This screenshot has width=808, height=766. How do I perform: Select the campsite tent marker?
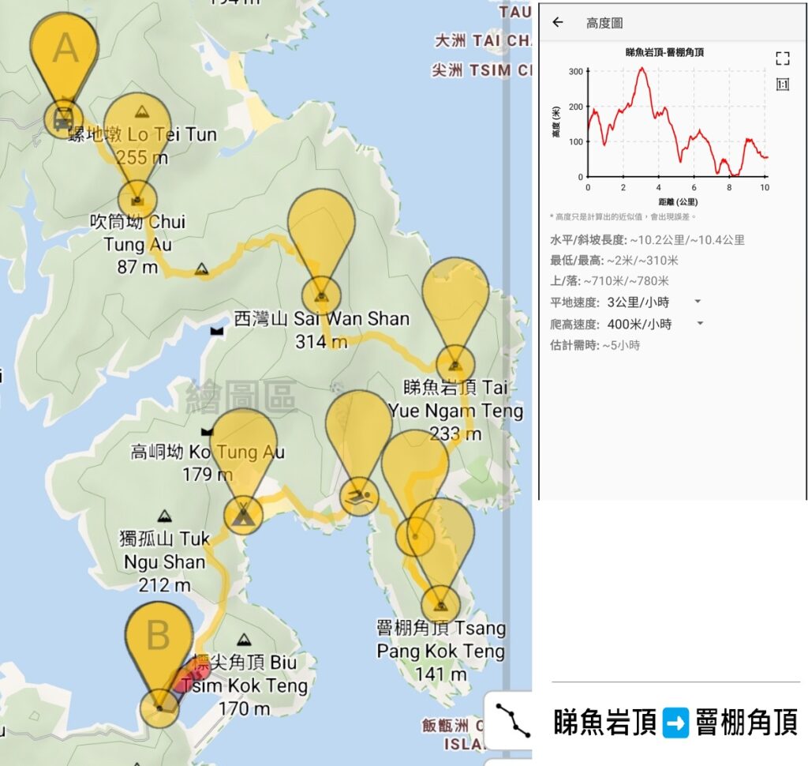[x=243, y=516]
